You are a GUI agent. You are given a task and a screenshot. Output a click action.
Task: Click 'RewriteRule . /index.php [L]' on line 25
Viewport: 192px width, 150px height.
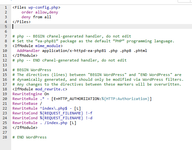point(44,123)
